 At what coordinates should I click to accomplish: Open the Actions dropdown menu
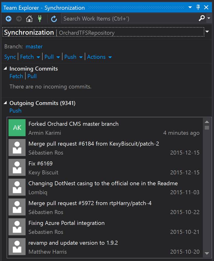coord(99,57)
